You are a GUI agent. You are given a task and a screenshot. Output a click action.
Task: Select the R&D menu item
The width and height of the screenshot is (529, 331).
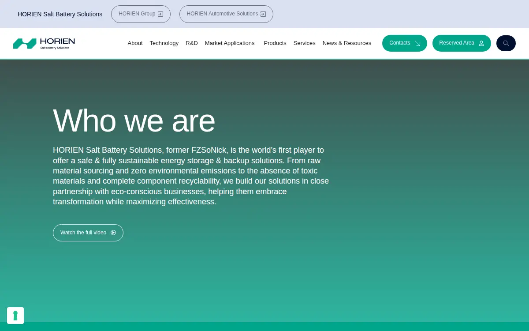point(192,43)
